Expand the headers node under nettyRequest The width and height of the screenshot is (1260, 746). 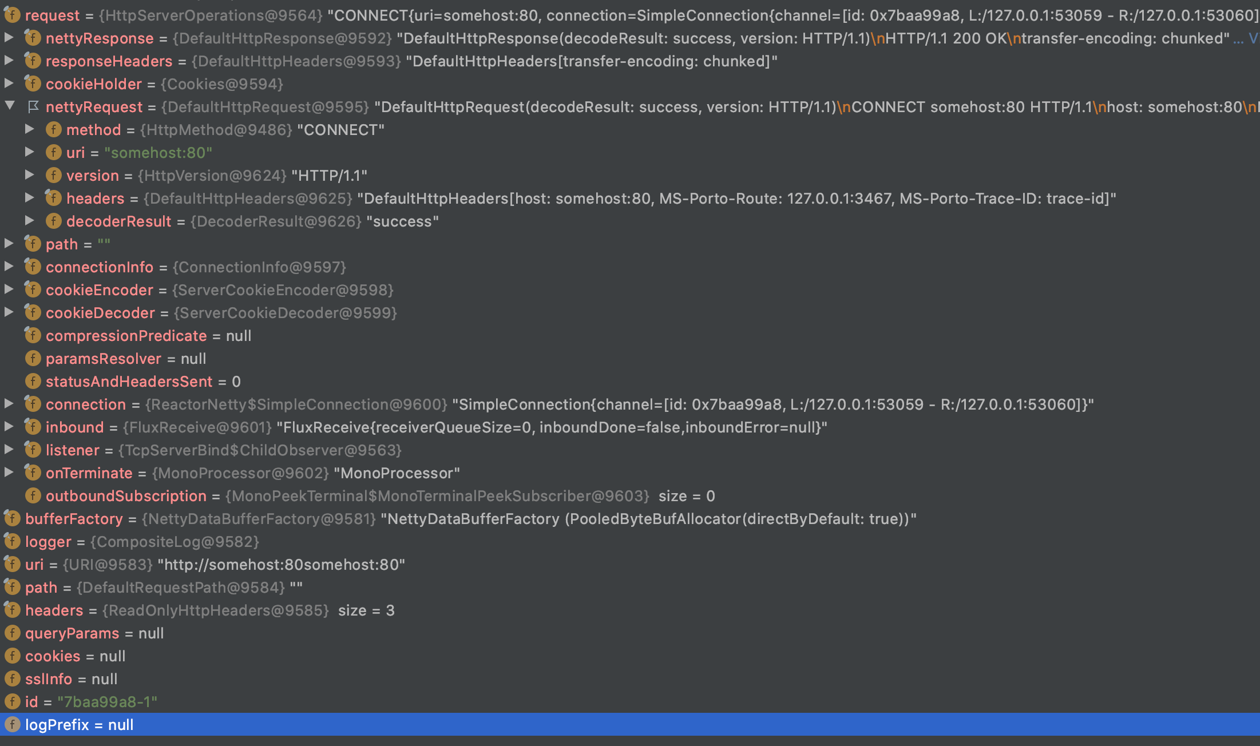click(30, 198)
